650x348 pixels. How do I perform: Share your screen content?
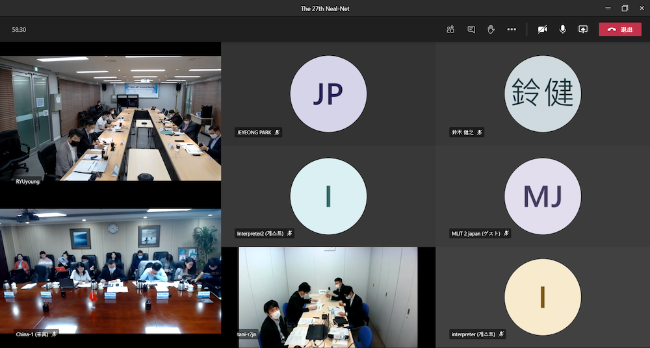pyautogui.click(x=583, y=29)
